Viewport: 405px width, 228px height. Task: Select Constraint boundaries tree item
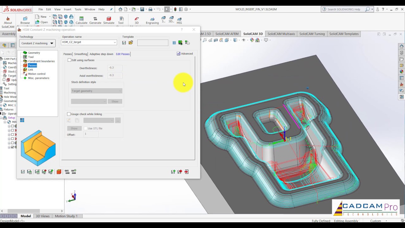pos(41,61)
